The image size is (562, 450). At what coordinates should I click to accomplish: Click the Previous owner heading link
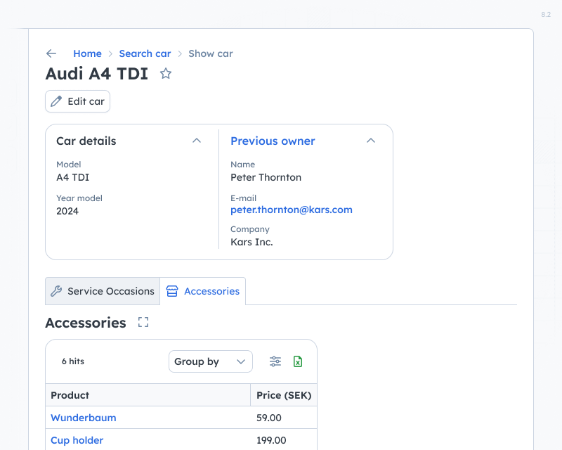pos(273,141)
